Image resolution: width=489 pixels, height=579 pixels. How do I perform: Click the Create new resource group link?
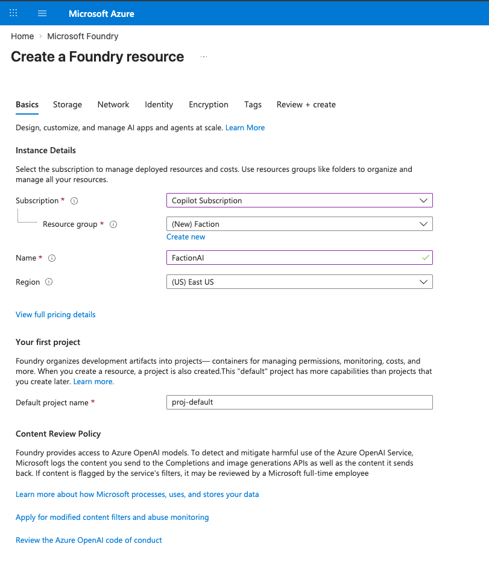click(x=186, y=237)
